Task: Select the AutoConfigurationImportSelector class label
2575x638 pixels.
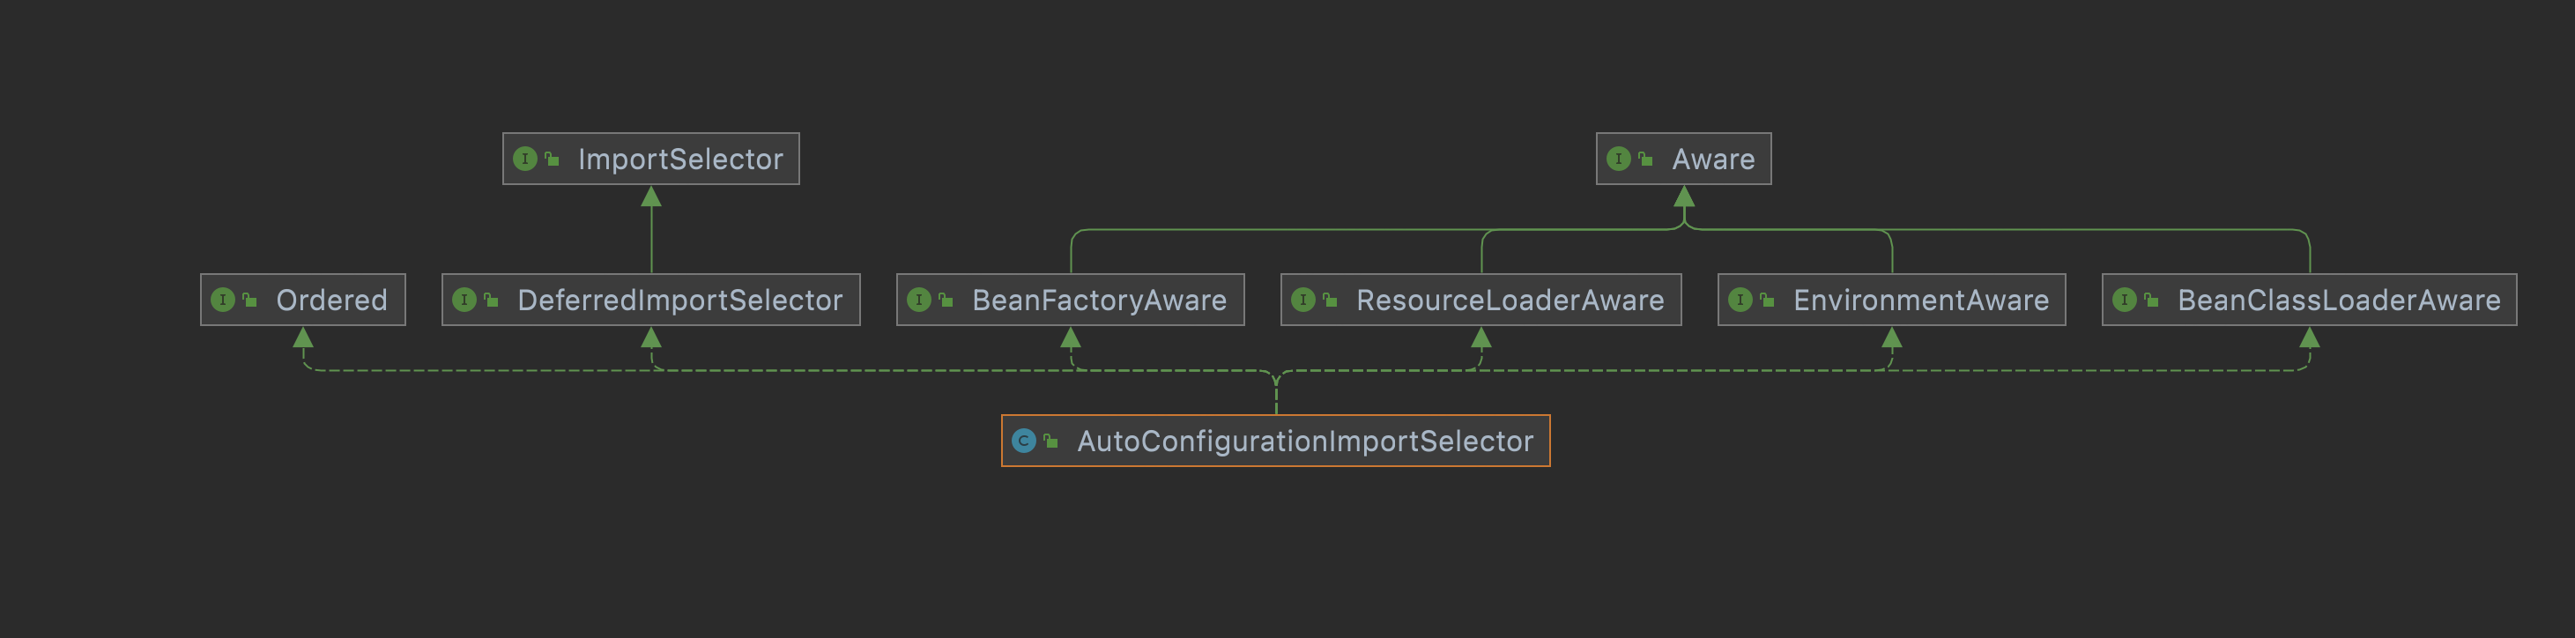Action: coord(1304,441)
